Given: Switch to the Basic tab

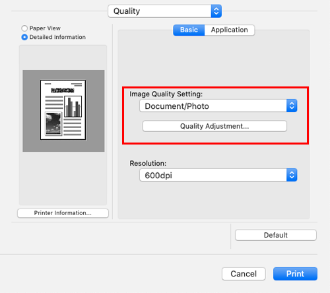Looking at the screenshot, I should click(189, 30).
